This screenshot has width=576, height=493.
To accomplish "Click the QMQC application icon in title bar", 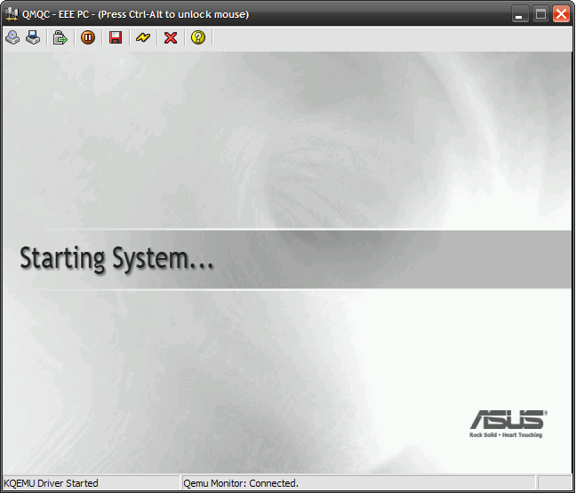I will coord(12,14).
